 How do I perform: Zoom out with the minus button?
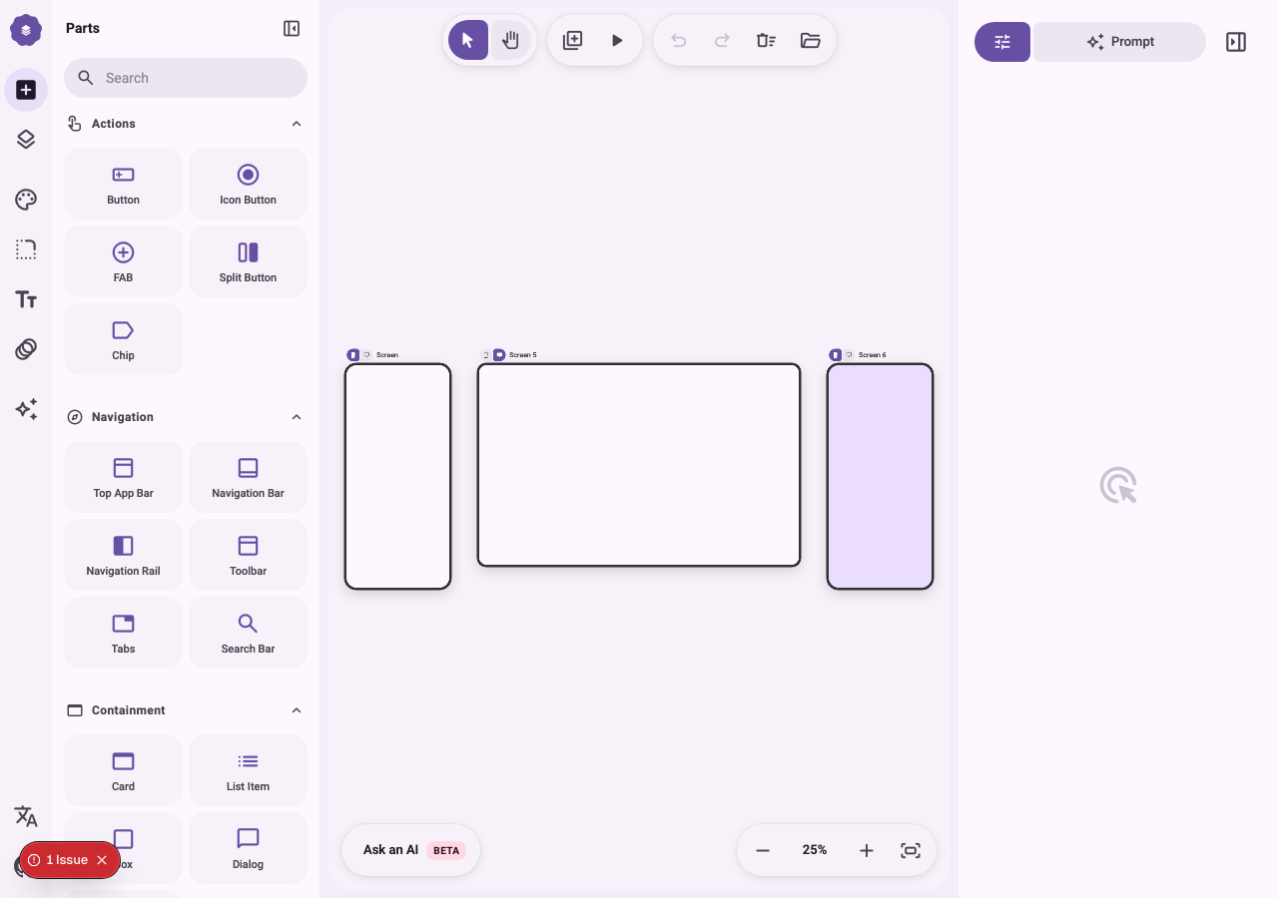(763, 850)
